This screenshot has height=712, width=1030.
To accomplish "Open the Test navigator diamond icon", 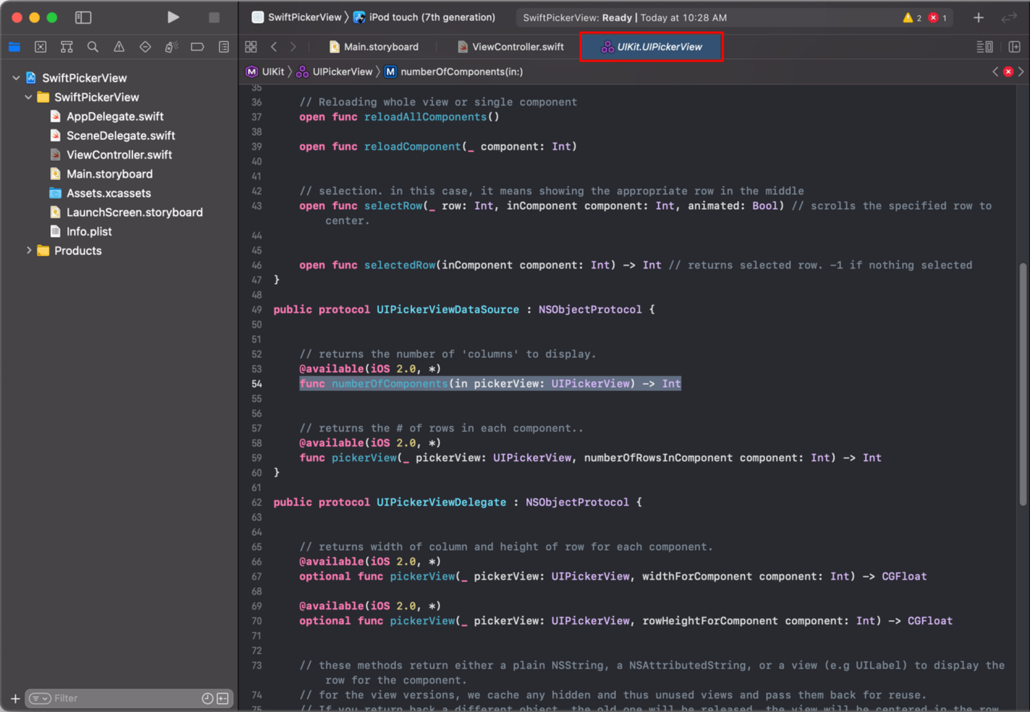I will coord(145,47).
